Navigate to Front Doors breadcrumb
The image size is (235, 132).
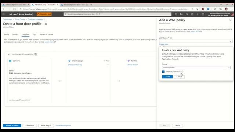pos(20,19)
